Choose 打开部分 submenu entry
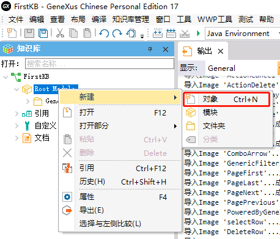This screenshot has height=239, width=280. pyautogui.click(x=120, y=126)
